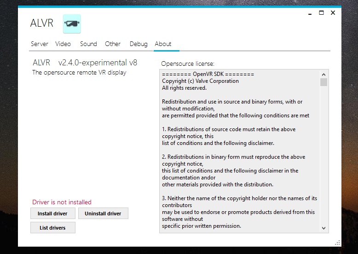Click the 'v2.4.0-experimental v8' version text

[98, 63]
